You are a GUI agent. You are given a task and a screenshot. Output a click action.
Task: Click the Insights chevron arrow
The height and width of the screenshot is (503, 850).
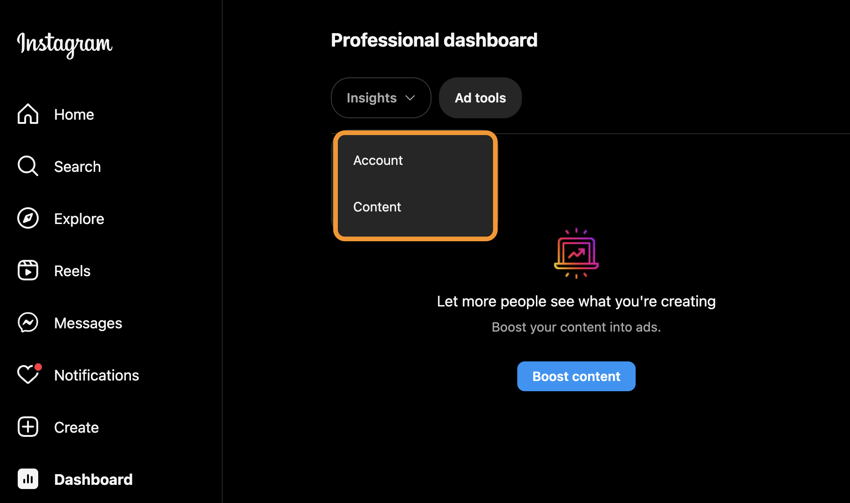point(410,98)
